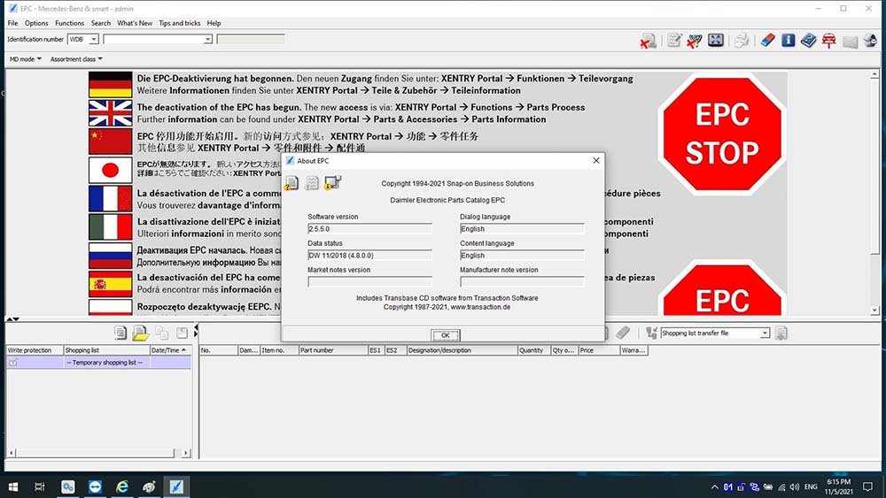Click the red car on lift icon
The height and width of the screenshot is (498, 886).
click(x=829, y=41)
